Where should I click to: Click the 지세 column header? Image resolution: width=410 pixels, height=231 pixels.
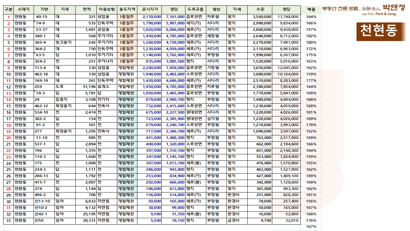pyautogui.click(x=237, y=10)
